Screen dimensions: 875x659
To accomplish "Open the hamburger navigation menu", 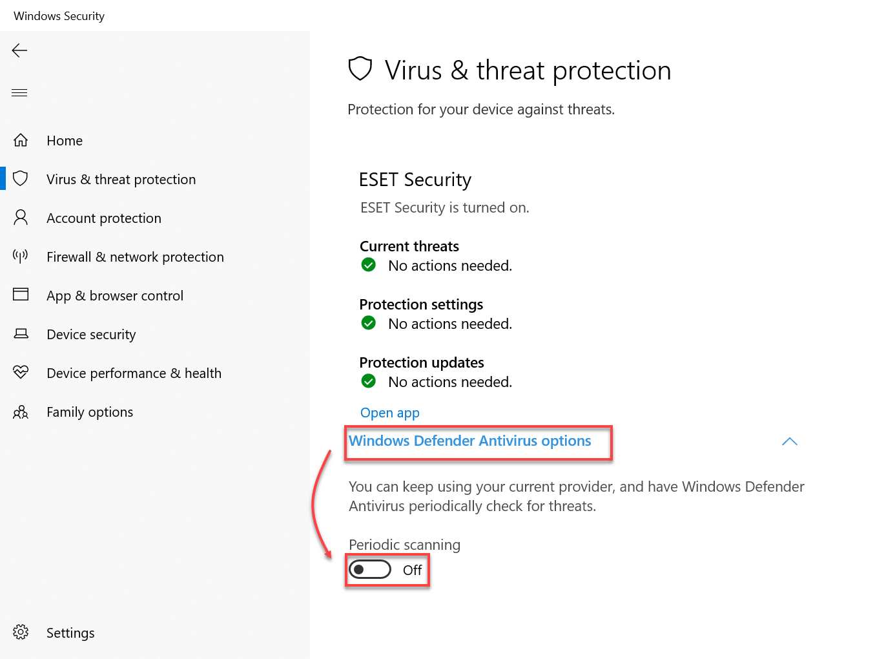I will [x=20, y=92].
